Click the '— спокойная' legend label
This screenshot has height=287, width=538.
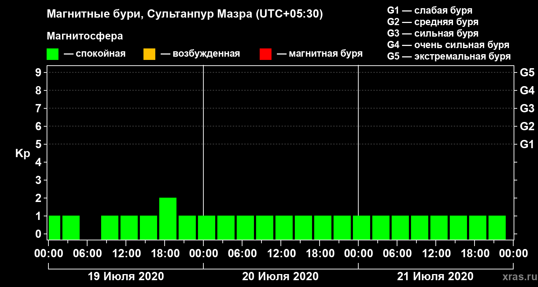click(x=95, y=54)
